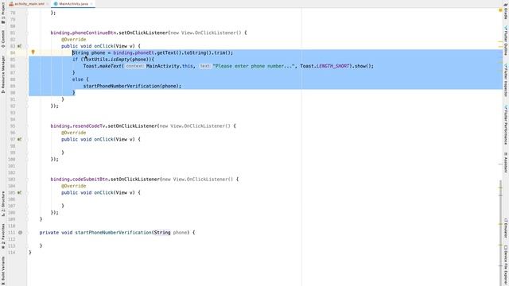This screenshot has height=286, width=509.
Task: Show the Flutter Outline panel
Action: pos(506,41)
